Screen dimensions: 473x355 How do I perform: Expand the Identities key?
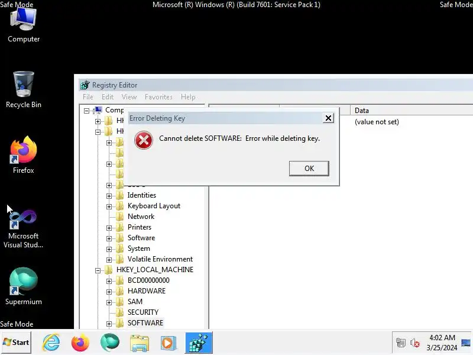pyautogui.click(x=109, y=196)
